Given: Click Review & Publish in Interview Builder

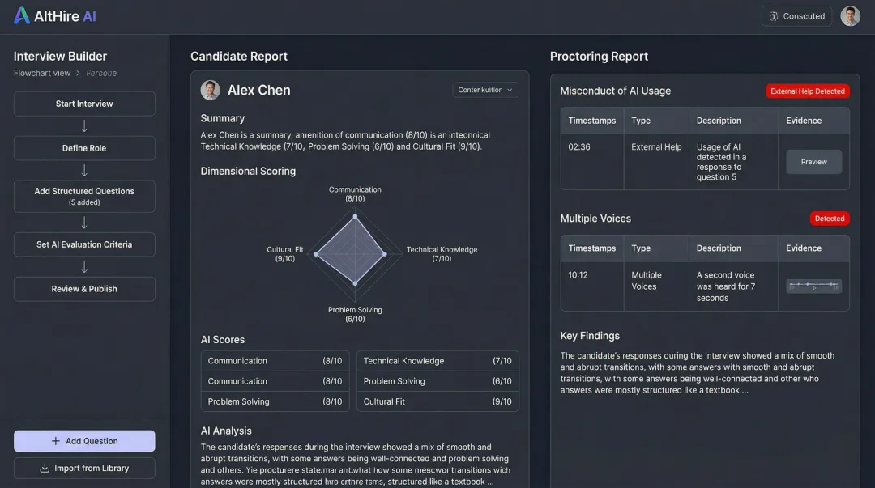Looking at the screenshot, I should (84, 289).
